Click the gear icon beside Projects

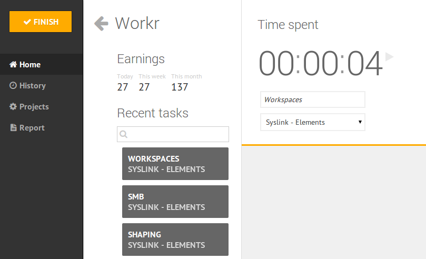[x=13, y=107]
